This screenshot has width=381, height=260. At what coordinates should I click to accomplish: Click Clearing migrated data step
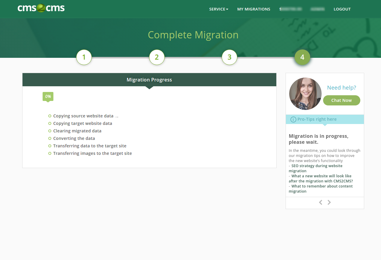tap(77, 131)
